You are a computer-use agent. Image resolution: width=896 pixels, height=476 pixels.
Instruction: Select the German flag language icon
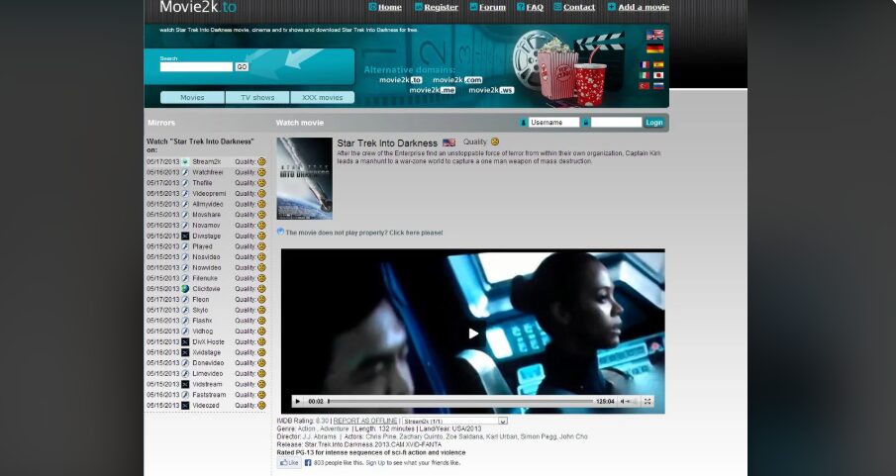point(654,48)
